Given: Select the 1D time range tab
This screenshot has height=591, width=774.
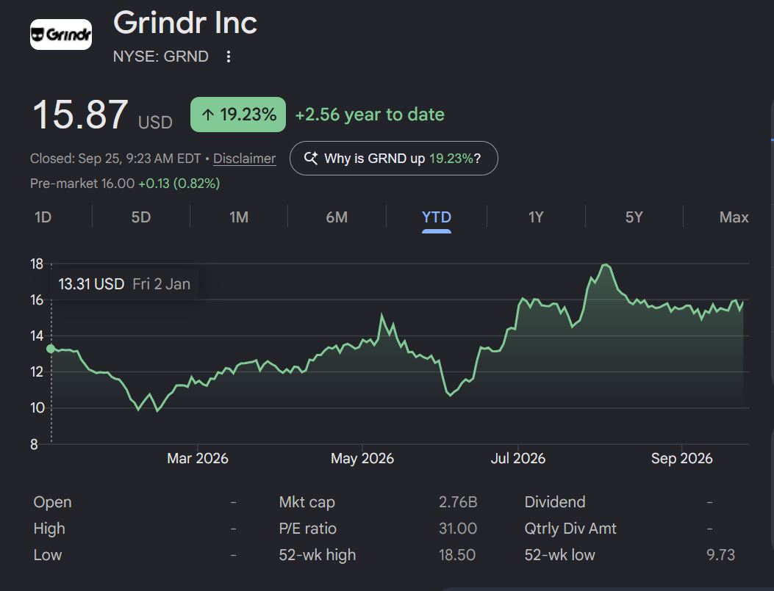Looking at the screenshot, I should click(x=43, y=217).
